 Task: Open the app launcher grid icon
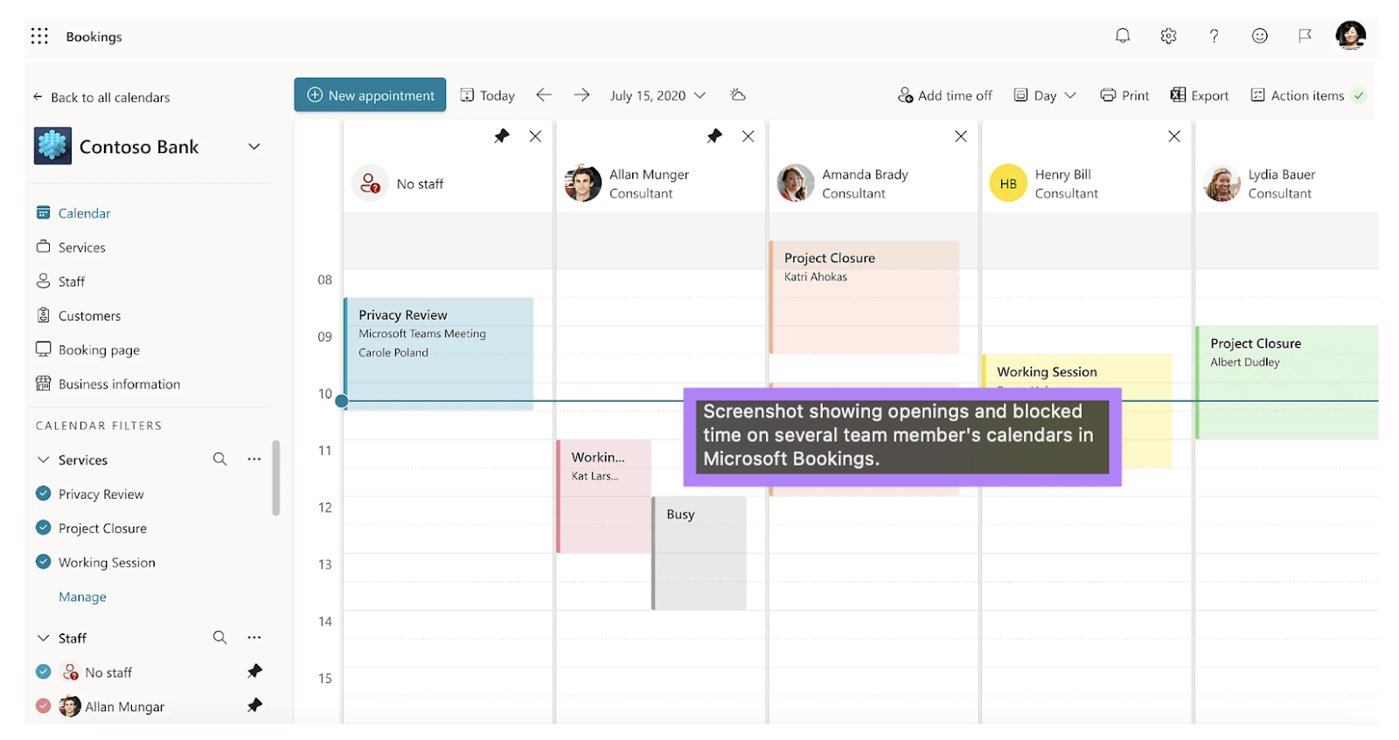[39, 36]
